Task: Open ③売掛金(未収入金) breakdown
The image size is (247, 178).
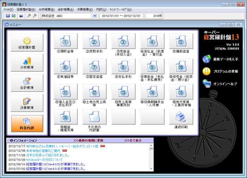Action: click(x=123, y=41)
